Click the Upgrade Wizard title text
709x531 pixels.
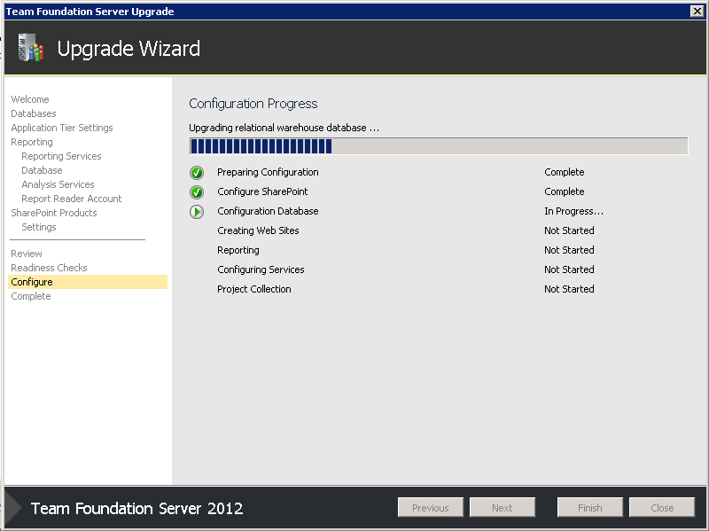pos(129,49)
